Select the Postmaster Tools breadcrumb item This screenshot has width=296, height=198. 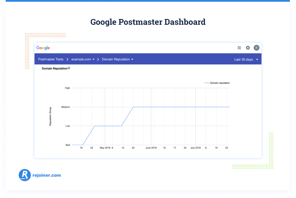click(51, 59)
